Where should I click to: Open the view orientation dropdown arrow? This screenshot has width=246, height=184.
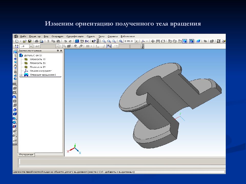coord(147,41)
